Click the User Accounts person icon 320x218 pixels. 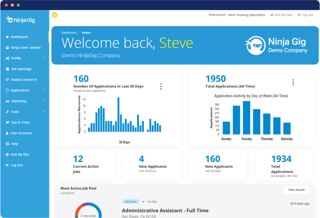point(7,133)
